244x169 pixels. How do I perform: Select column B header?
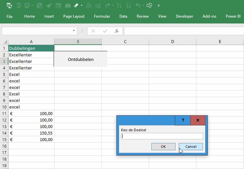coord(78,41)
